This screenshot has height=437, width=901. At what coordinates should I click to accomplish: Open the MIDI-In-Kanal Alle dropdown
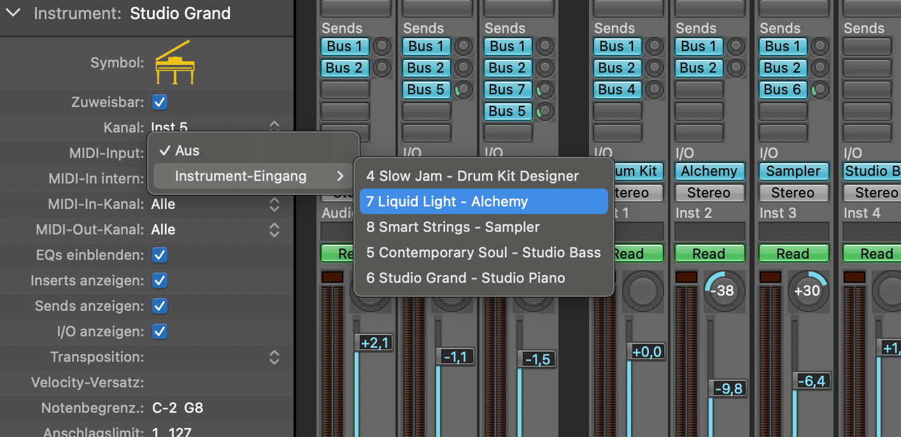tap(214, 204)
